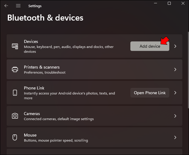Expand the Devices row chevron
The width and height of the screenshot is (189, 155).
[175, 46]
